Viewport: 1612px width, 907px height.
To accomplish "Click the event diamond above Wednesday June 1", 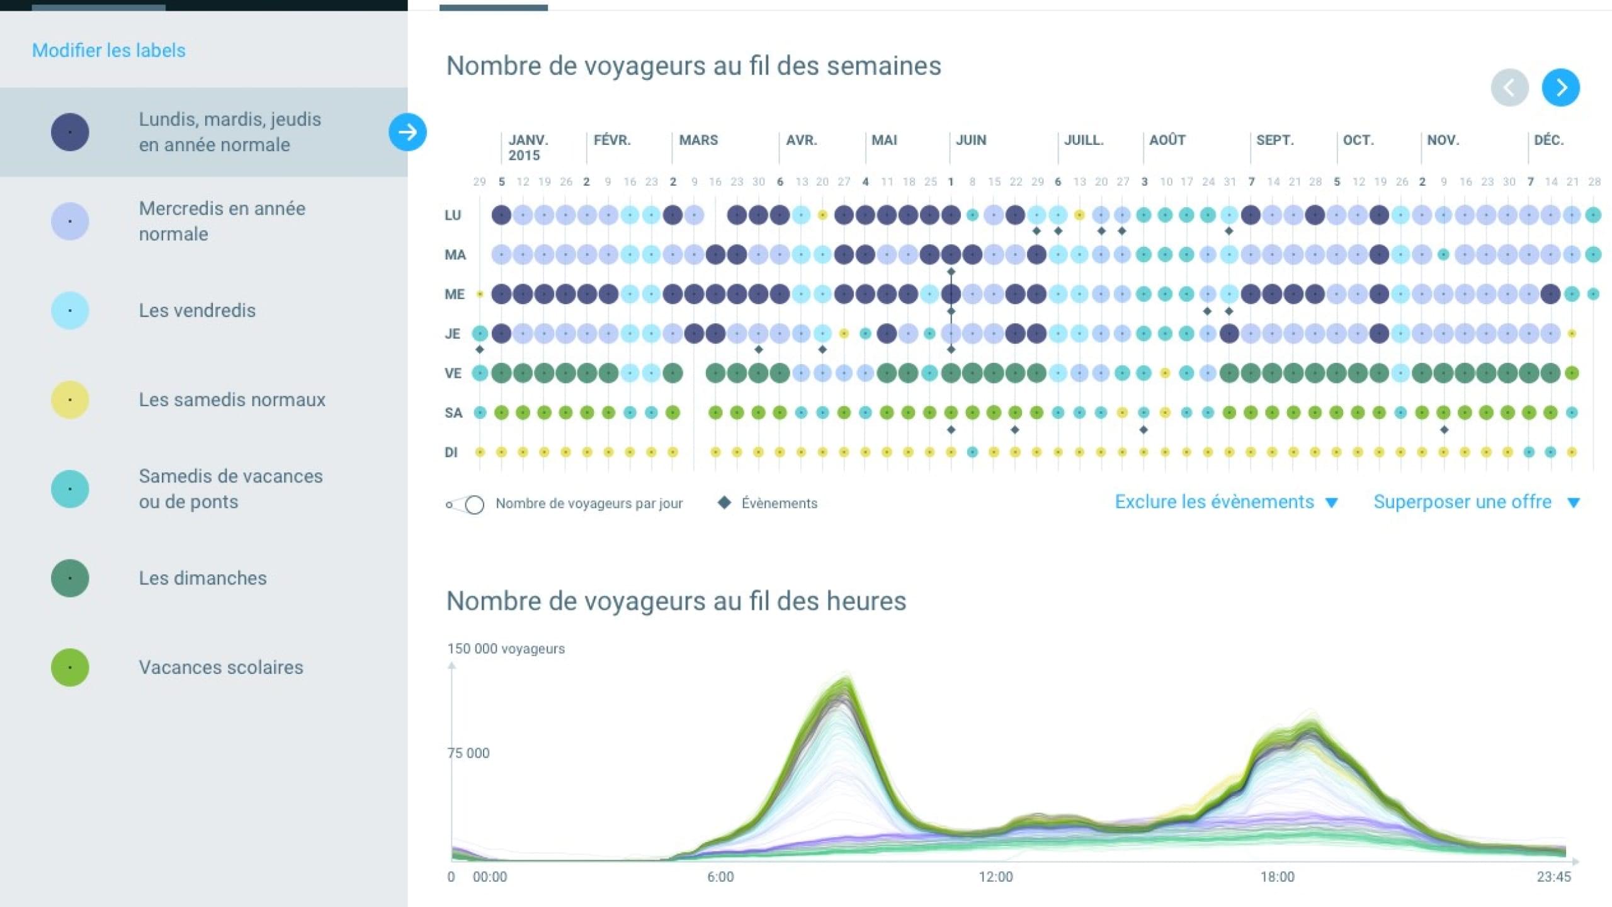I will click(x=951, y=271).
